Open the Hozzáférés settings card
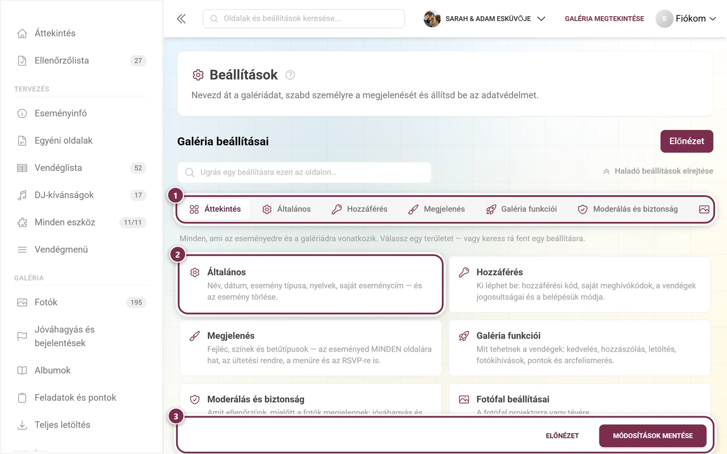Viewport: 727px width, 454px height. (x=580, y=285)
